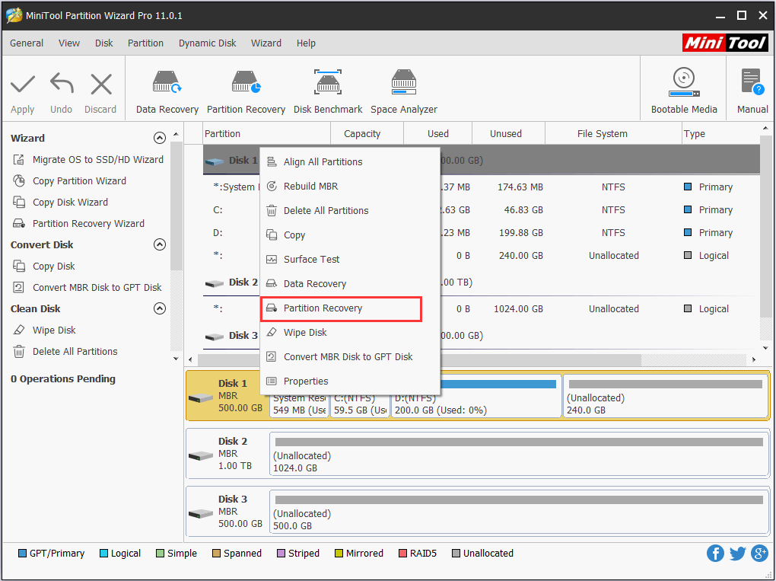776x581 pixels.
Task: Open the General menu
Action: 27,43
